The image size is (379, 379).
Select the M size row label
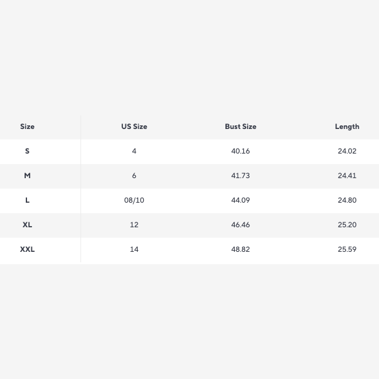27,176
